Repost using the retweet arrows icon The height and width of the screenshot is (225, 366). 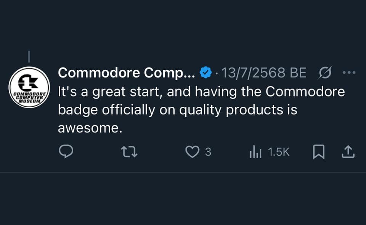(129, 152)
